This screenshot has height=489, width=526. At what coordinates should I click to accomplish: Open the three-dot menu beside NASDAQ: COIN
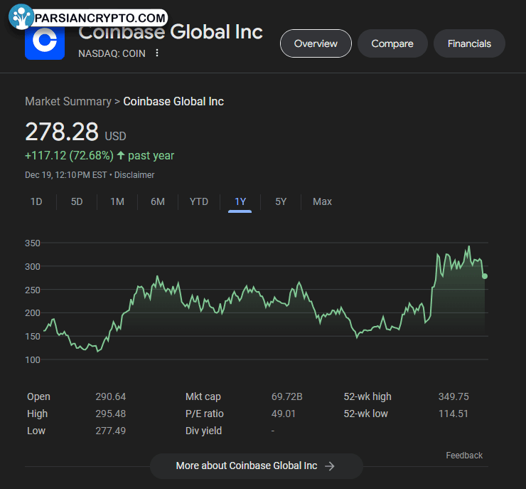156,53
